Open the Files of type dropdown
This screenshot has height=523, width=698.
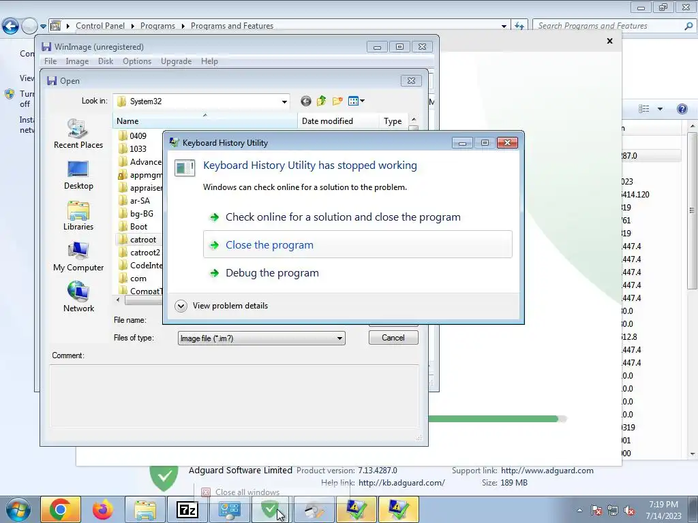pyautogui.click(x=339, y=338)
